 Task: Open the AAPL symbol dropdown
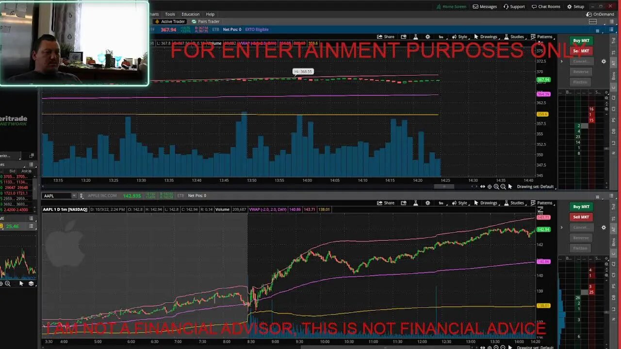(x=74, y=196)
